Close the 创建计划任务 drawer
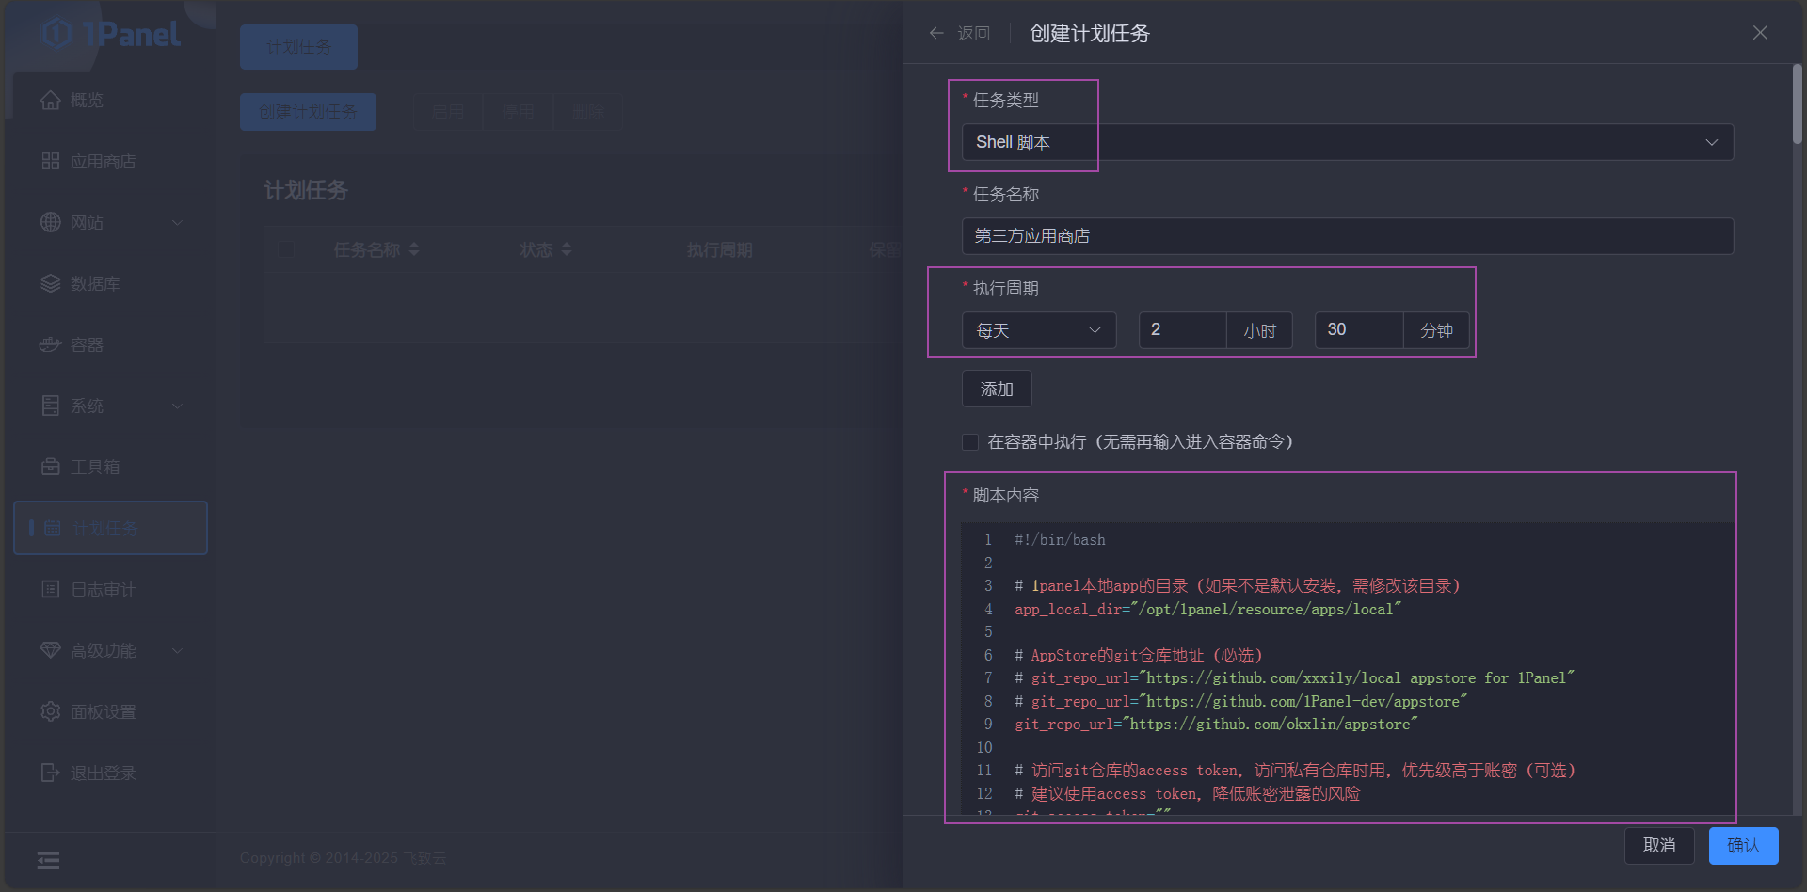 click(1760, 33)
